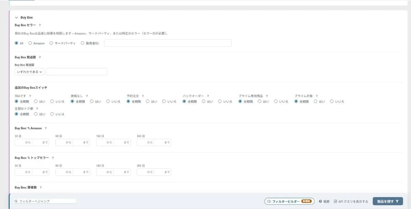Show the FBAです help tooltip icon
Image resolution: width=411 pixels, height=209 pixels.
(30, 96)
